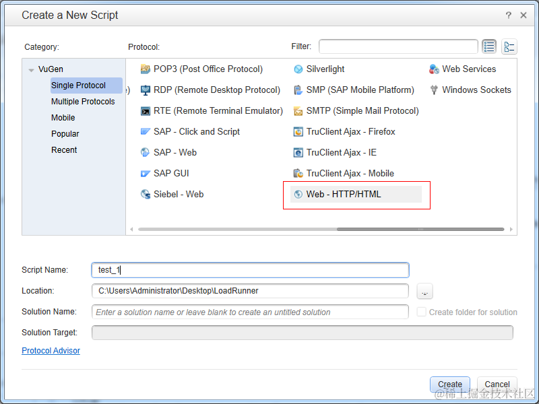Switch to list view icon
The width and height of the screenshot is (539, 404).
pos(489,46)
